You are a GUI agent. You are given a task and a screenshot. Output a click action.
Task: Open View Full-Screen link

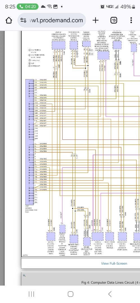coord(114,263)
